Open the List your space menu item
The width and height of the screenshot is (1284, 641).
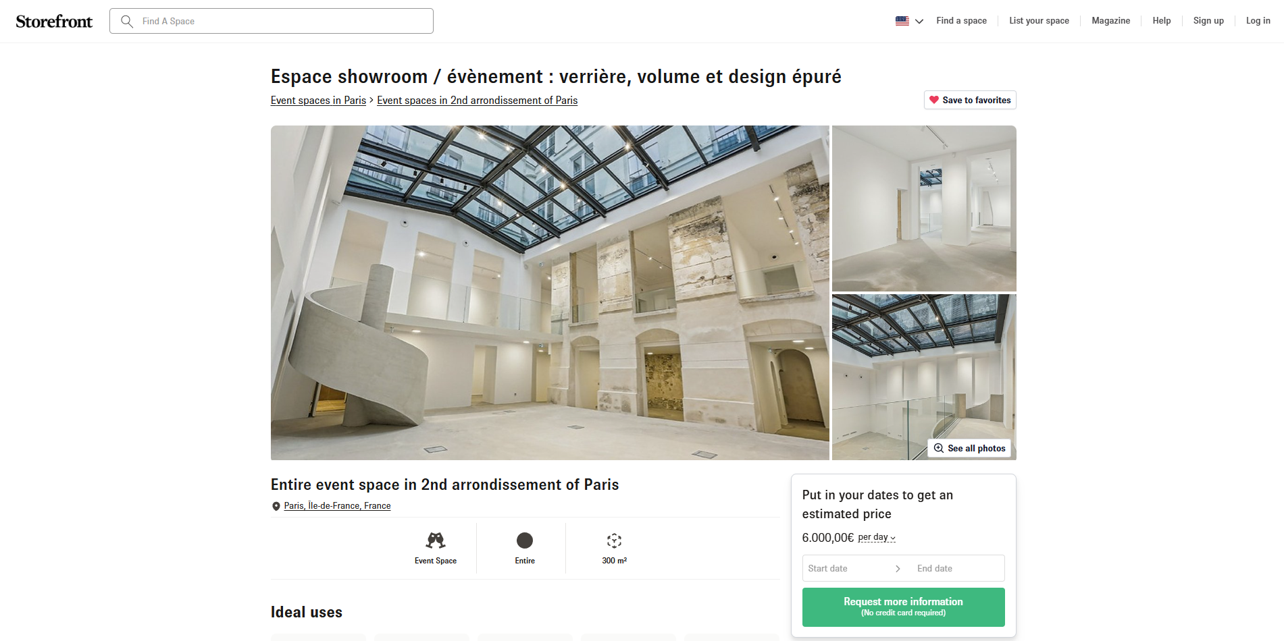point(1039,21)
